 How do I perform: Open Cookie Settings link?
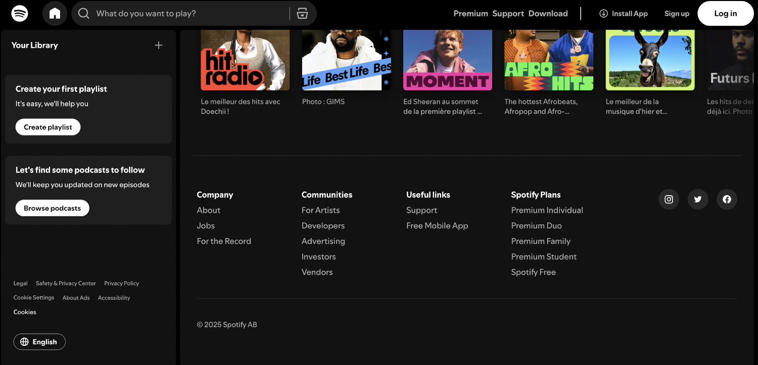[x=34, y=297]
